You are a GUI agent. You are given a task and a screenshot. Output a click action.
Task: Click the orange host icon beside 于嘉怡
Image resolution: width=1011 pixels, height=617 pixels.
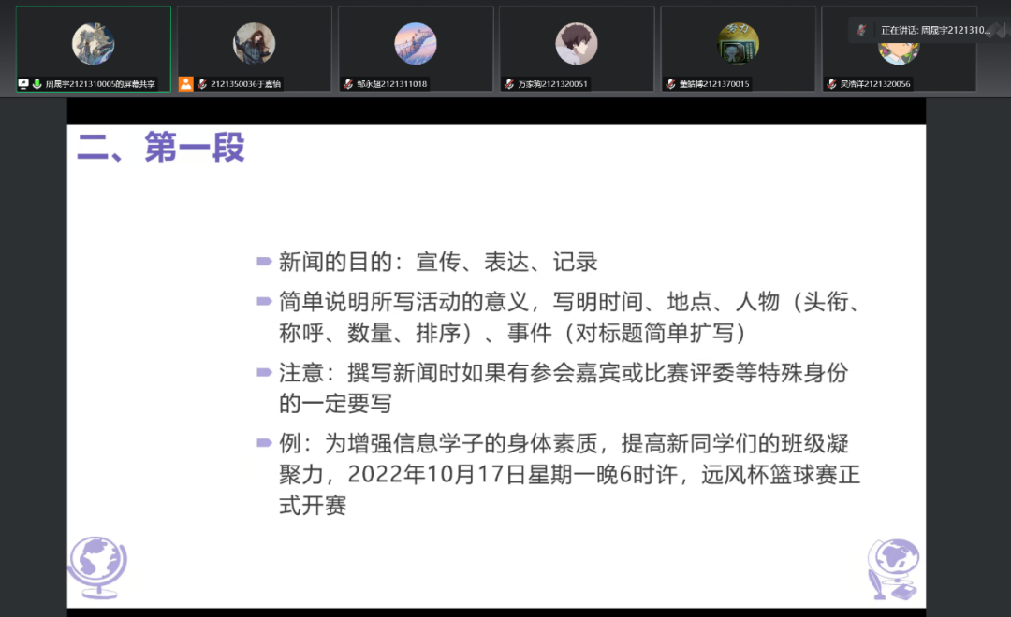tap(186, 84)
